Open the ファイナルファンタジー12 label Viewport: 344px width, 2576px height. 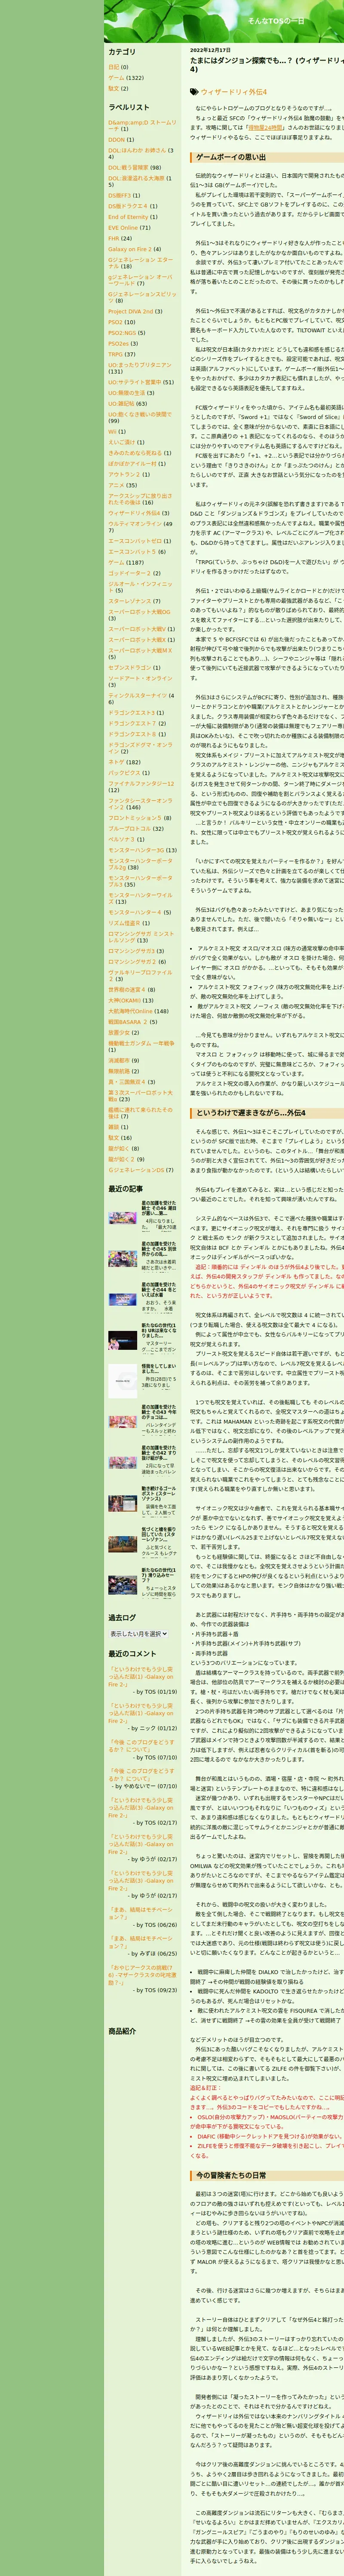pyautogui.click(x=141, y=784)
